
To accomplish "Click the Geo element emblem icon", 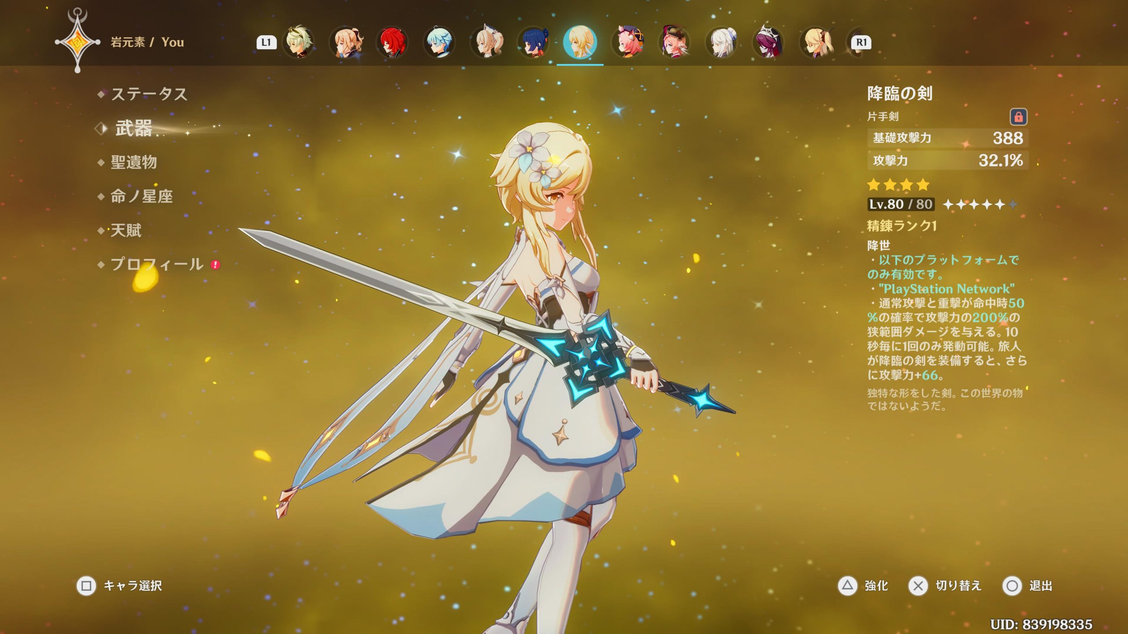I will (78, 42).
